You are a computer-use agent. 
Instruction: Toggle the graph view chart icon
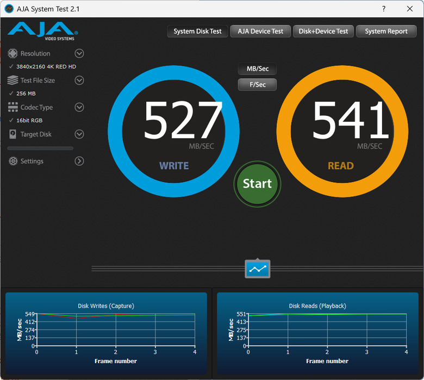coord(258,269)
